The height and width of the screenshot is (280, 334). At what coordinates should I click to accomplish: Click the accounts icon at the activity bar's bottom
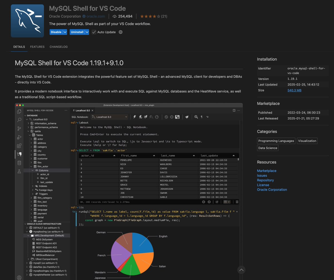pyautogui.click(x=19, y=277)
